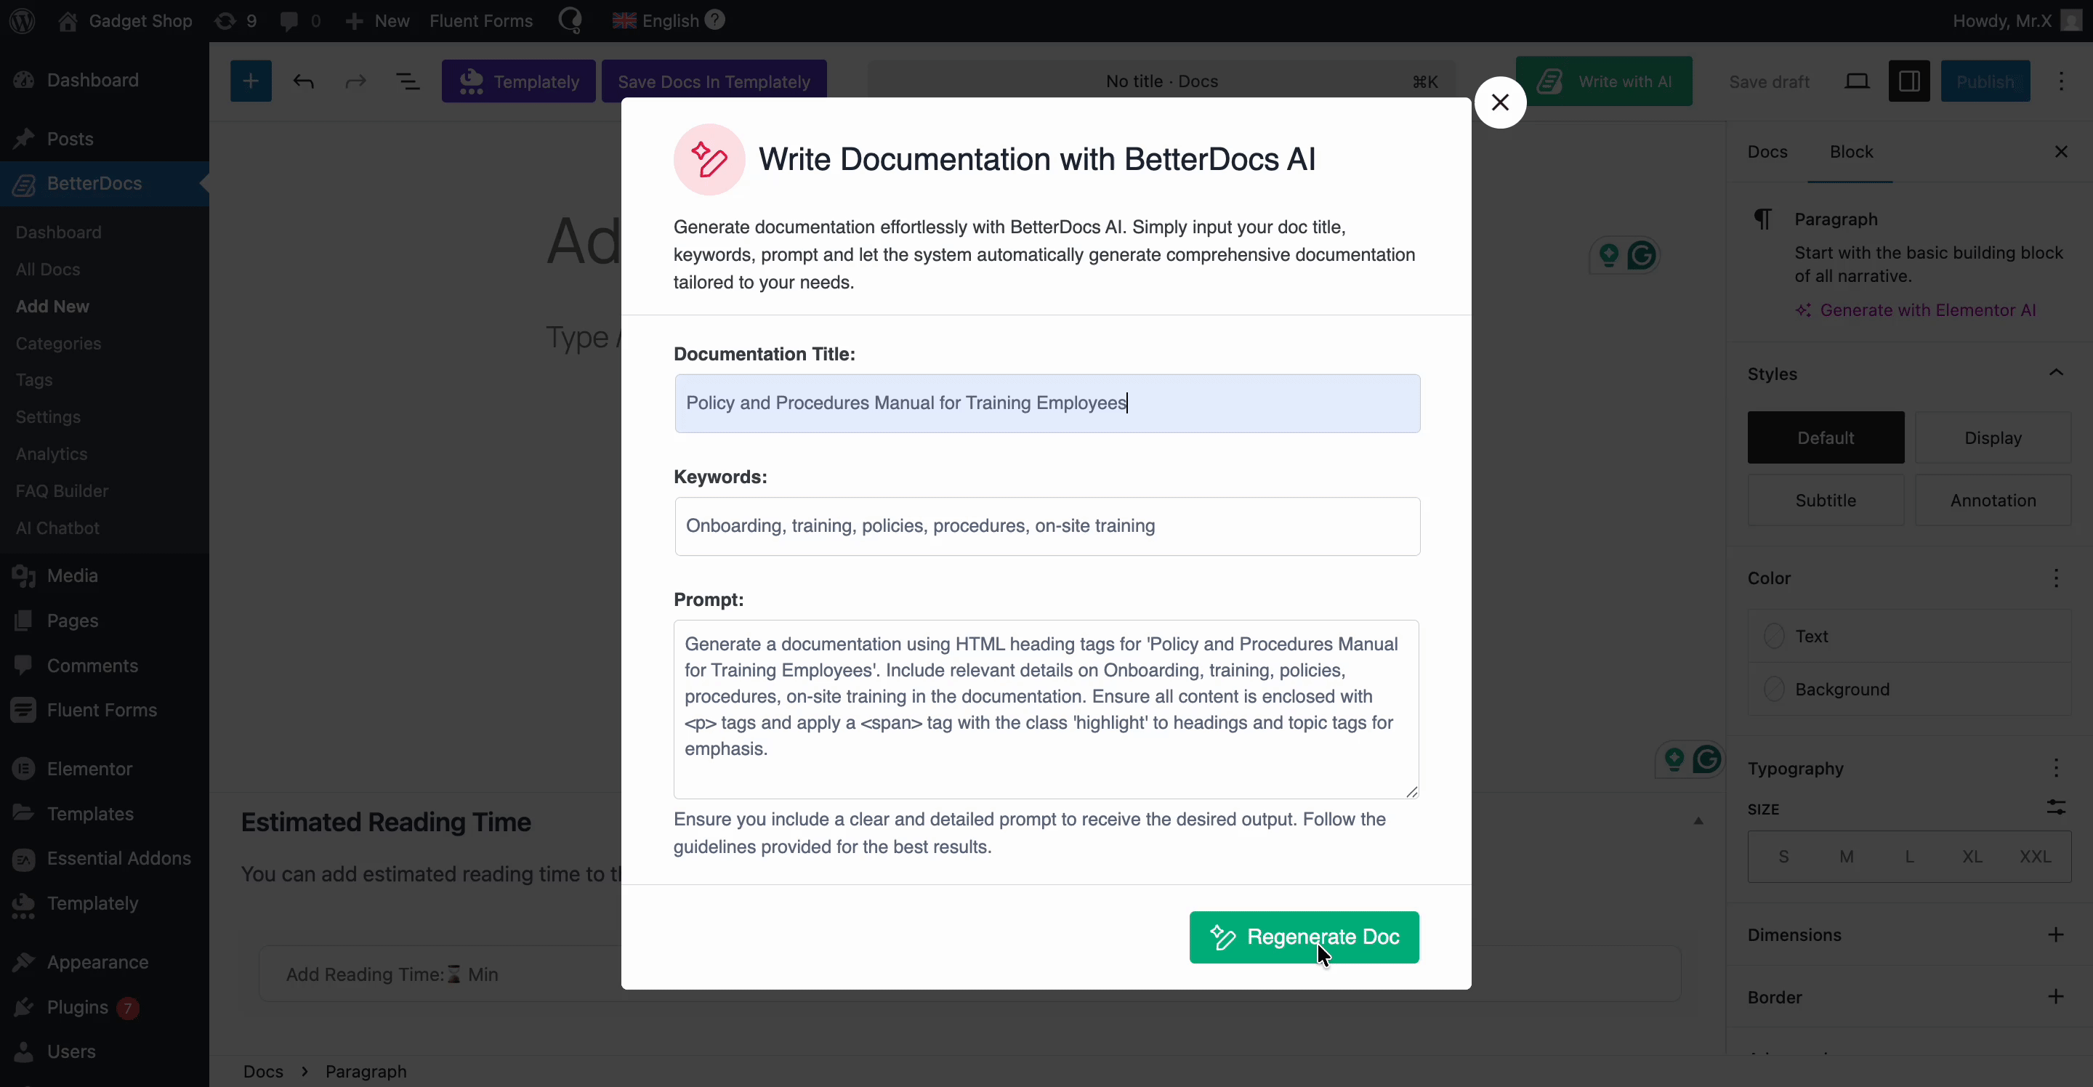Collapse the Styles section chevron
Image resolution: width=2093 pixels, height=1087 pixels.
2057,373
